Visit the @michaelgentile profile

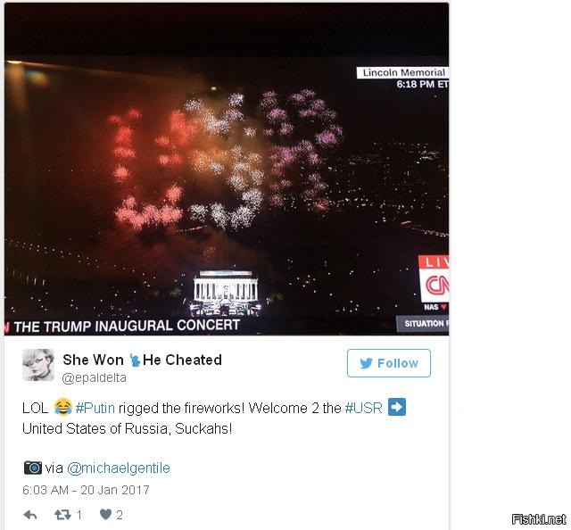tap(119, 468)
